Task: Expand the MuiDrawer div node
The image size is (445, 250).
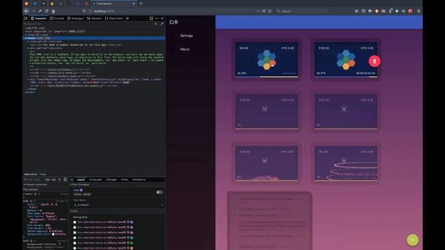Action: [x=28, y=80]
